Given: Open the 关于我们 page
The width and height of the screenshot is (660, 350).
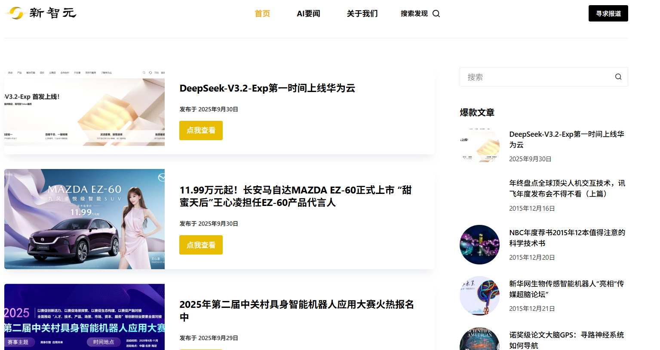Looking at the screenshot, I should (362, 14).
